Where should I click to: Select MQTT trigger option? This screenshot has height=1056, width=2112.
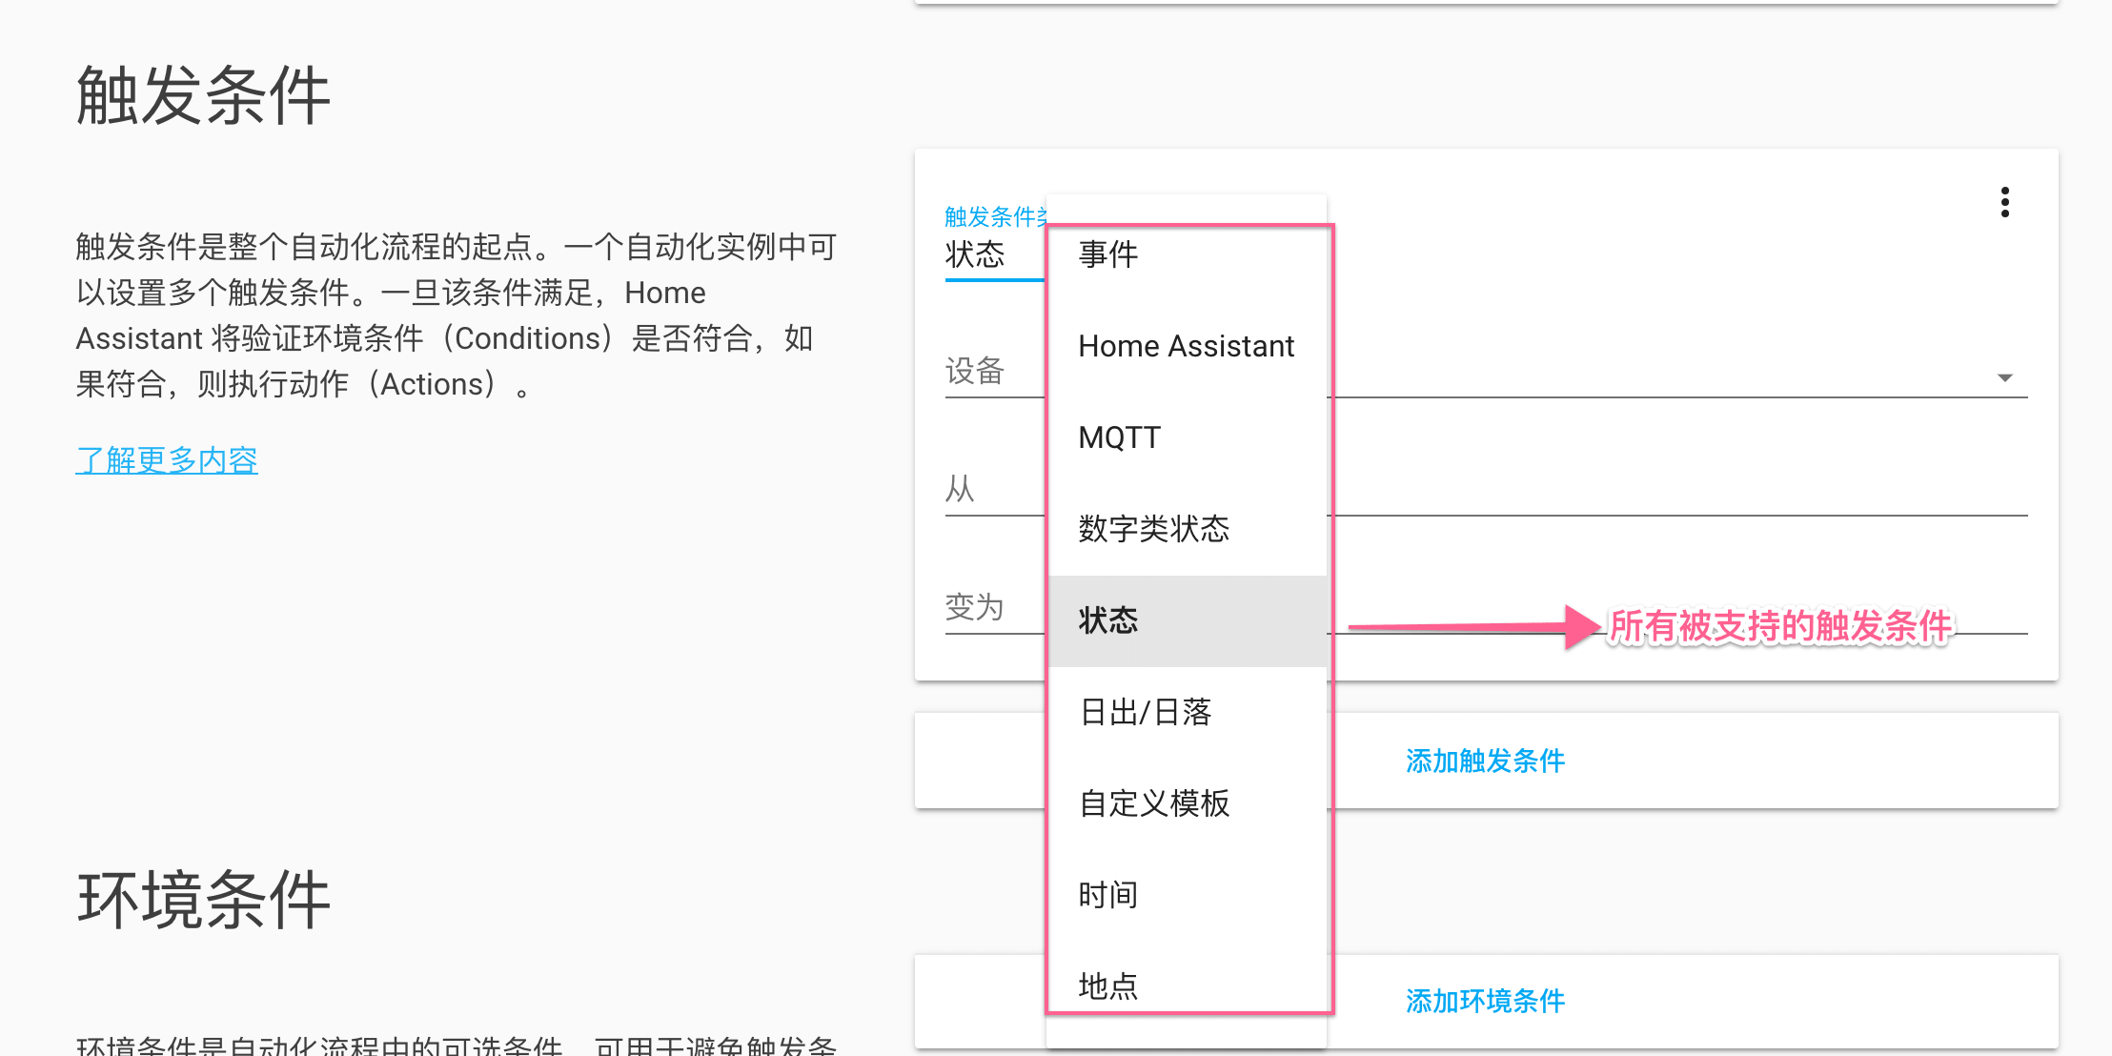pyautogui.click(x=1119, y=437)
